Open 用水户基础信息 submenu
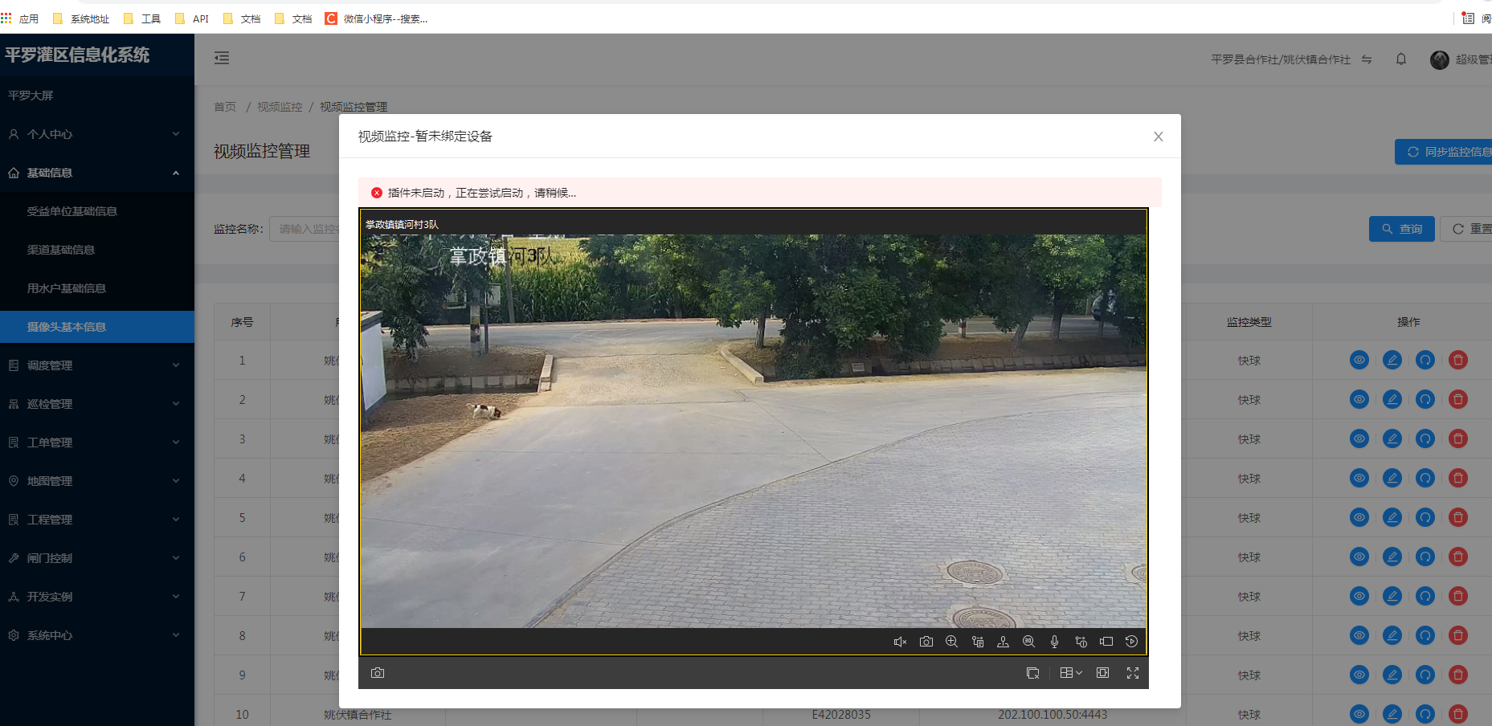The width and height of the screenshot is (1492, 726). click(97, 288)
